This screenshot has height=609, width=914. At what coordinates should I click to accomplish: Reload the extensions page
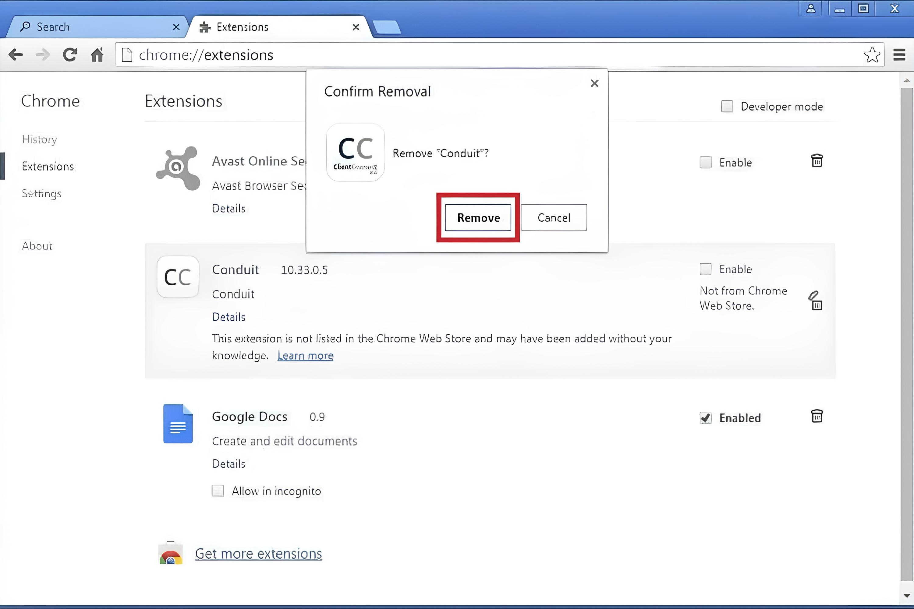click(70, 55)
